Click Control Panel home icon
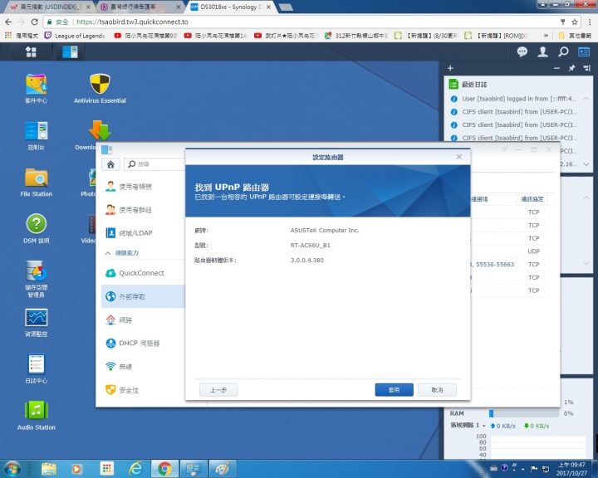Image resolution: width=598 pixels, height=478 pixels. coord(110,164)
